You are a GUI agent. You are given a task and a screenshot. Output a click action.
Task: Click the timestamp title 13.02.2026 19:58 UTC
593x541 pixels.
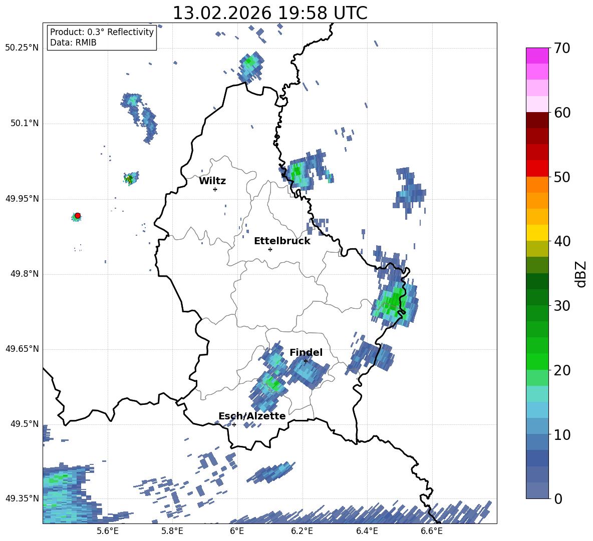[x=270, y=13]
